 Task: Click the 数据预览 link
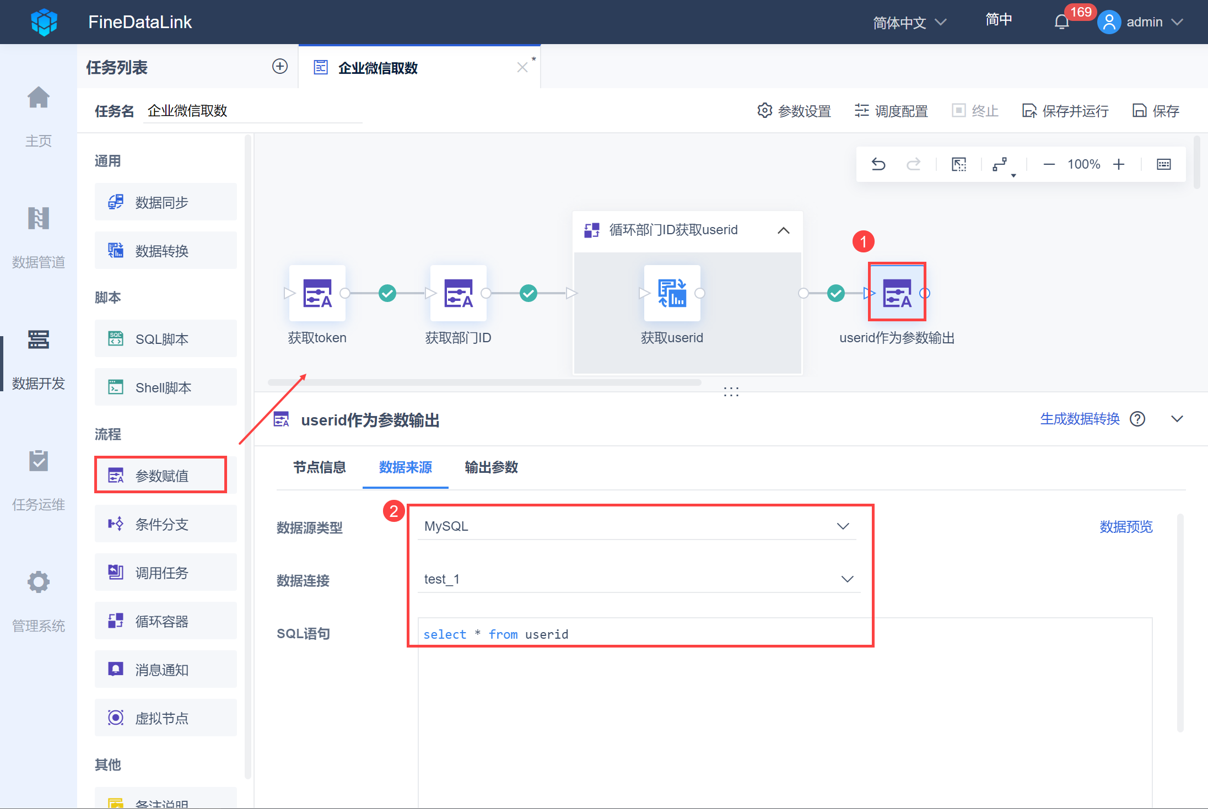tap(1126, 527)
